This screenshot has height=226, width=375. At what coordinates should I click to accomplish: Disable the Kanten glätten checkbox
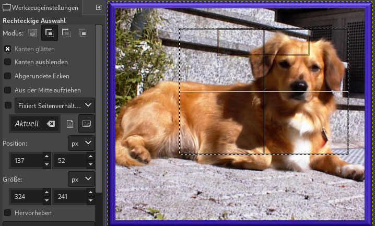[x=8, y=49]
